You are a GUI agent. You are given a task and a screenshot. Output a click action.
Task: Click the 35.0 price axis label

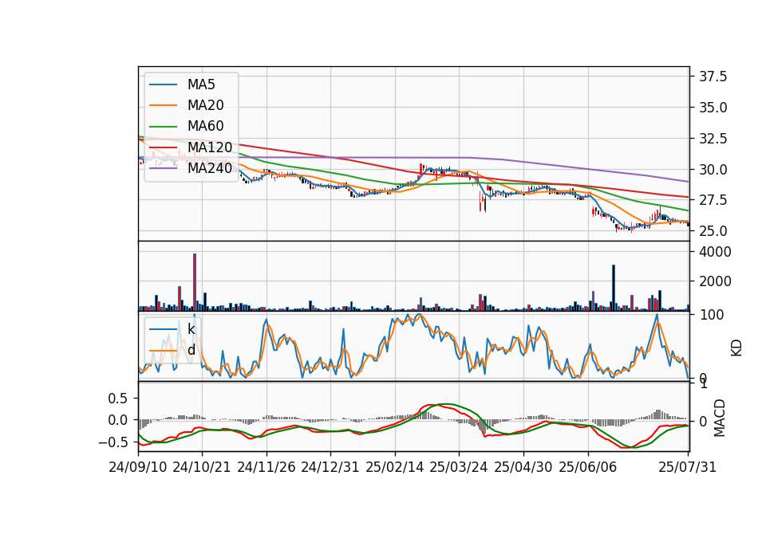click(x=713, y=108)
